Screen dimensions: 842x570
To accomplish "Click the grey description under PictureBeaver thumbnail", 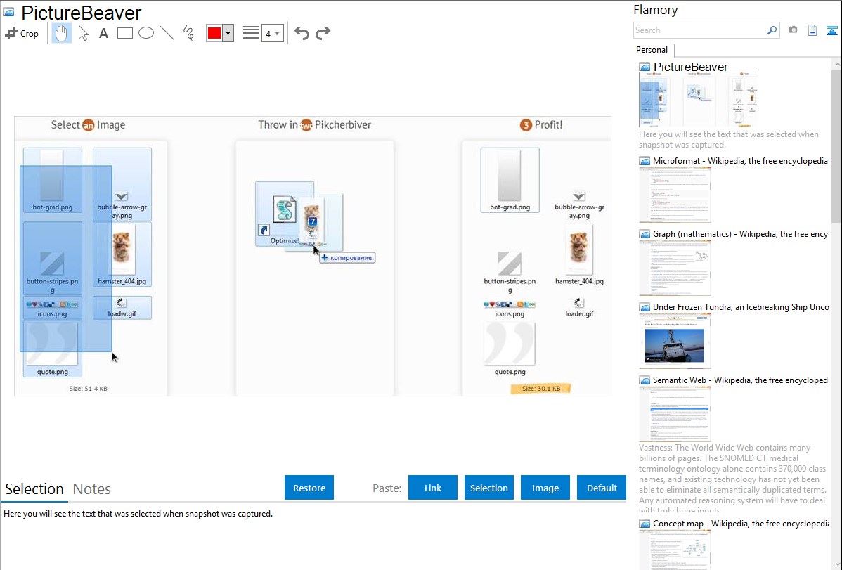I will pyautogui.click(x=729, y=140).
